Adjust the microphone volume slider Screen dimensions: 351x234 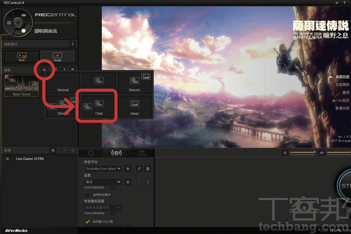[x=303, y=152]
